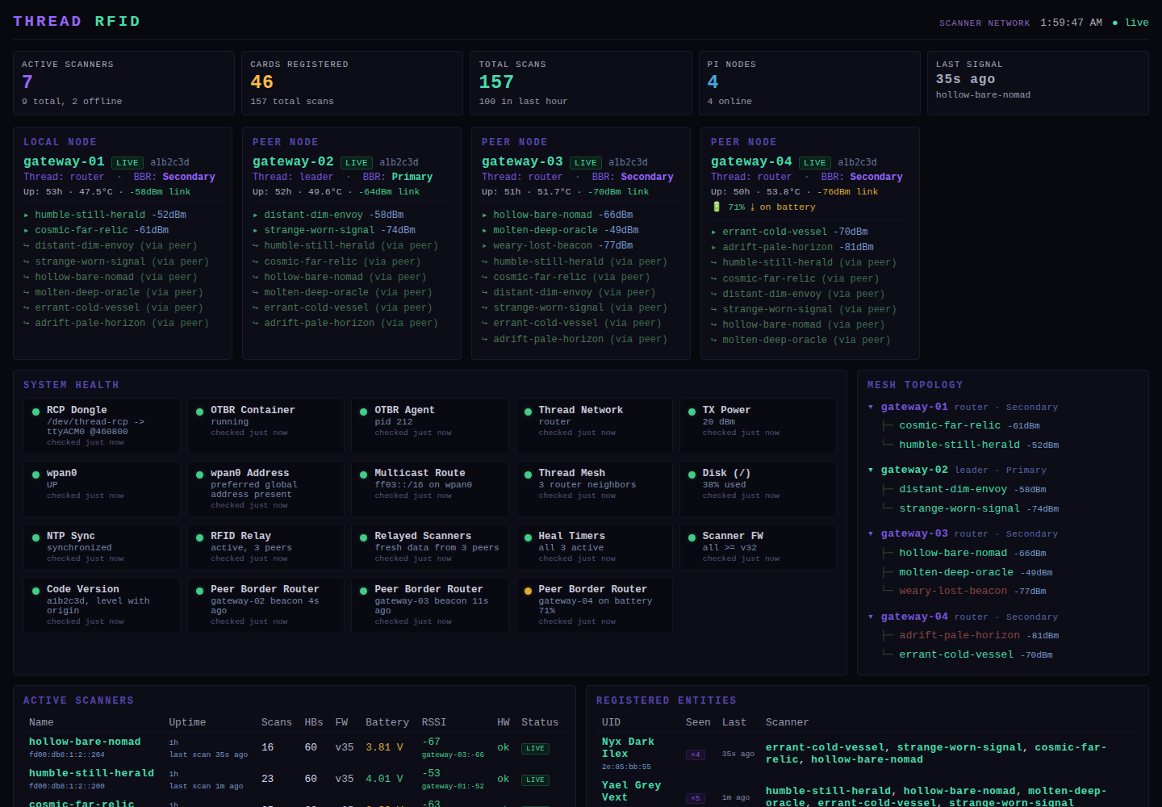Viewport: 1162px width, 807px height.
Task: Click the LIVE badge on gateway-03 card
Action: pos(585,163)
